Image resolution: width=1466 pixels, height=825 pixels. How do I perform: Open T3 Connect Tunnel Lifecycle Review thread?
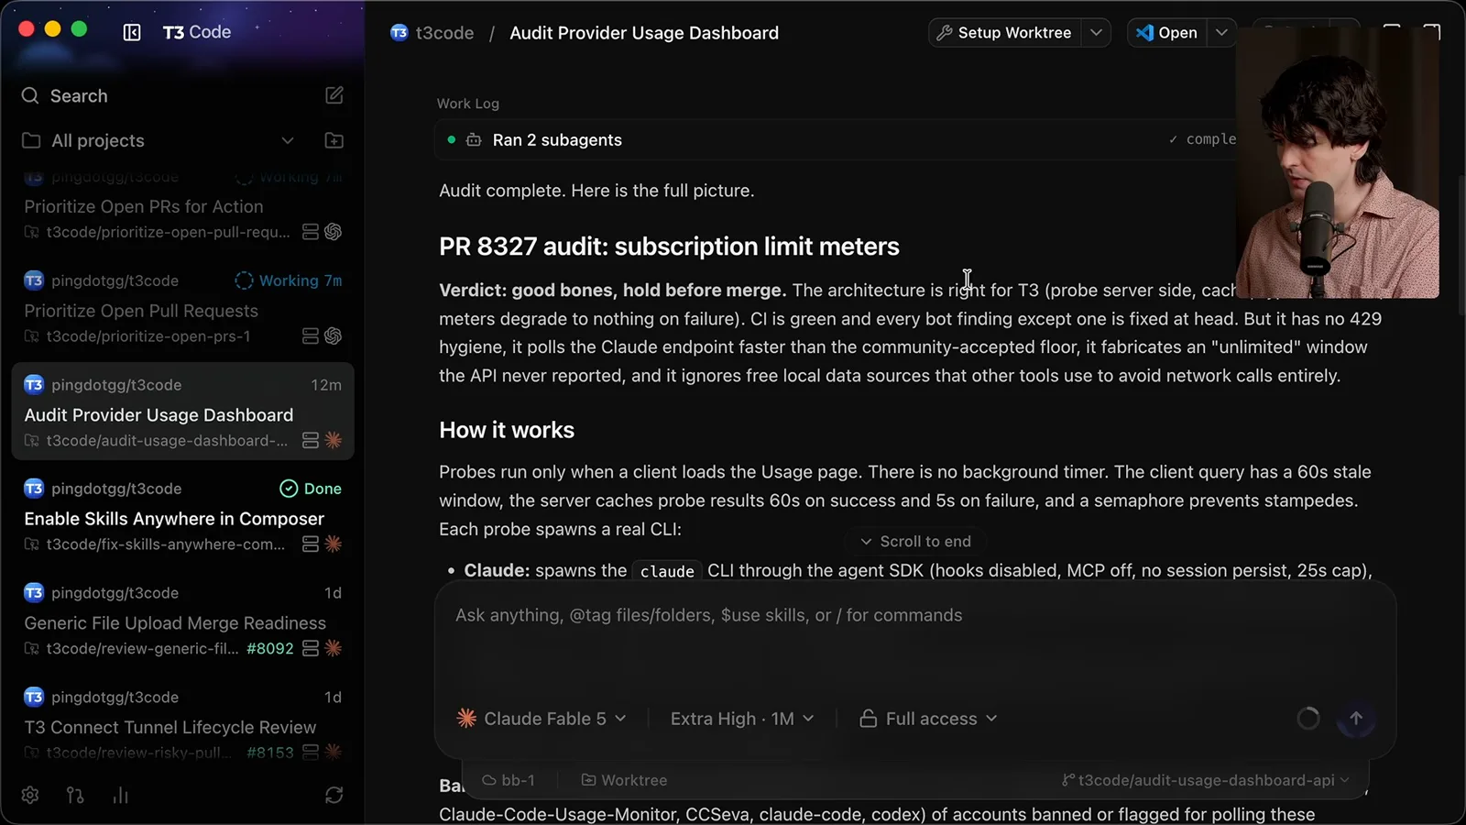pyautogui.click(x=183, y=725)
